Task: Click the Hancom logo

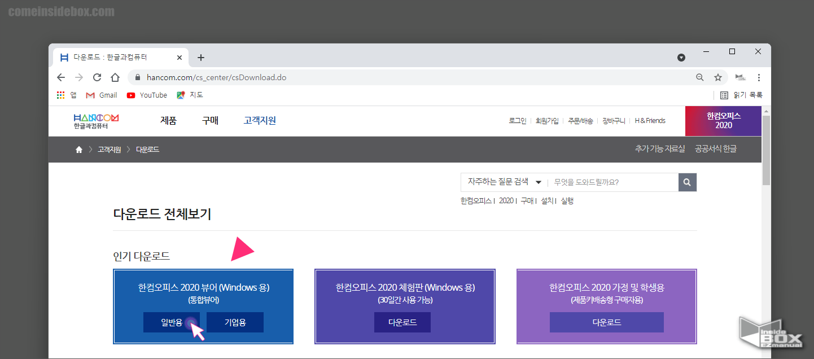Action: (x=96, y=121)
